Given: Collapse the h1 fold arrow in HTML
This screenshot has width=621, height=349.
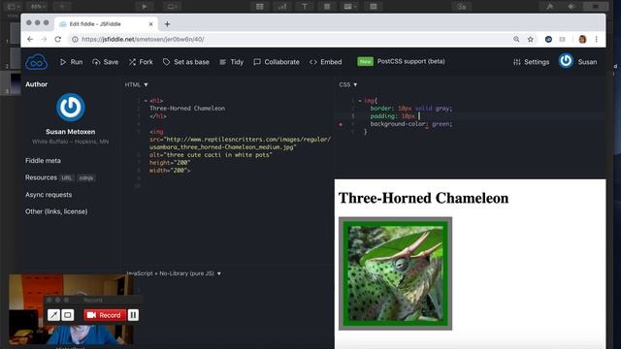Looking at the screenshot, I should coord(146,101).
